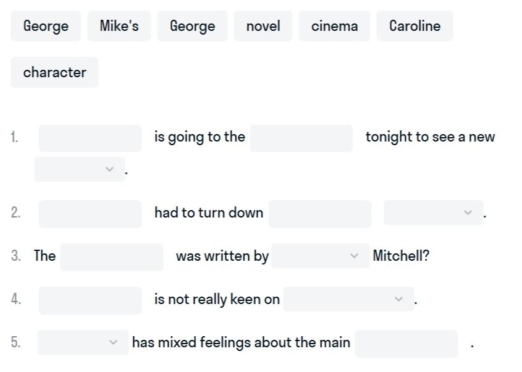
Task: Select the first George word chip
Action: [46, 26]
